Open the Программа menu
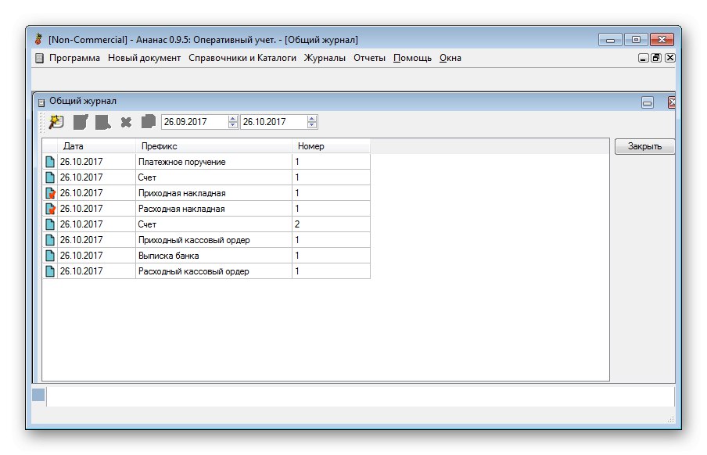This screenshot has height=455, width=707. tap(74, 58)
